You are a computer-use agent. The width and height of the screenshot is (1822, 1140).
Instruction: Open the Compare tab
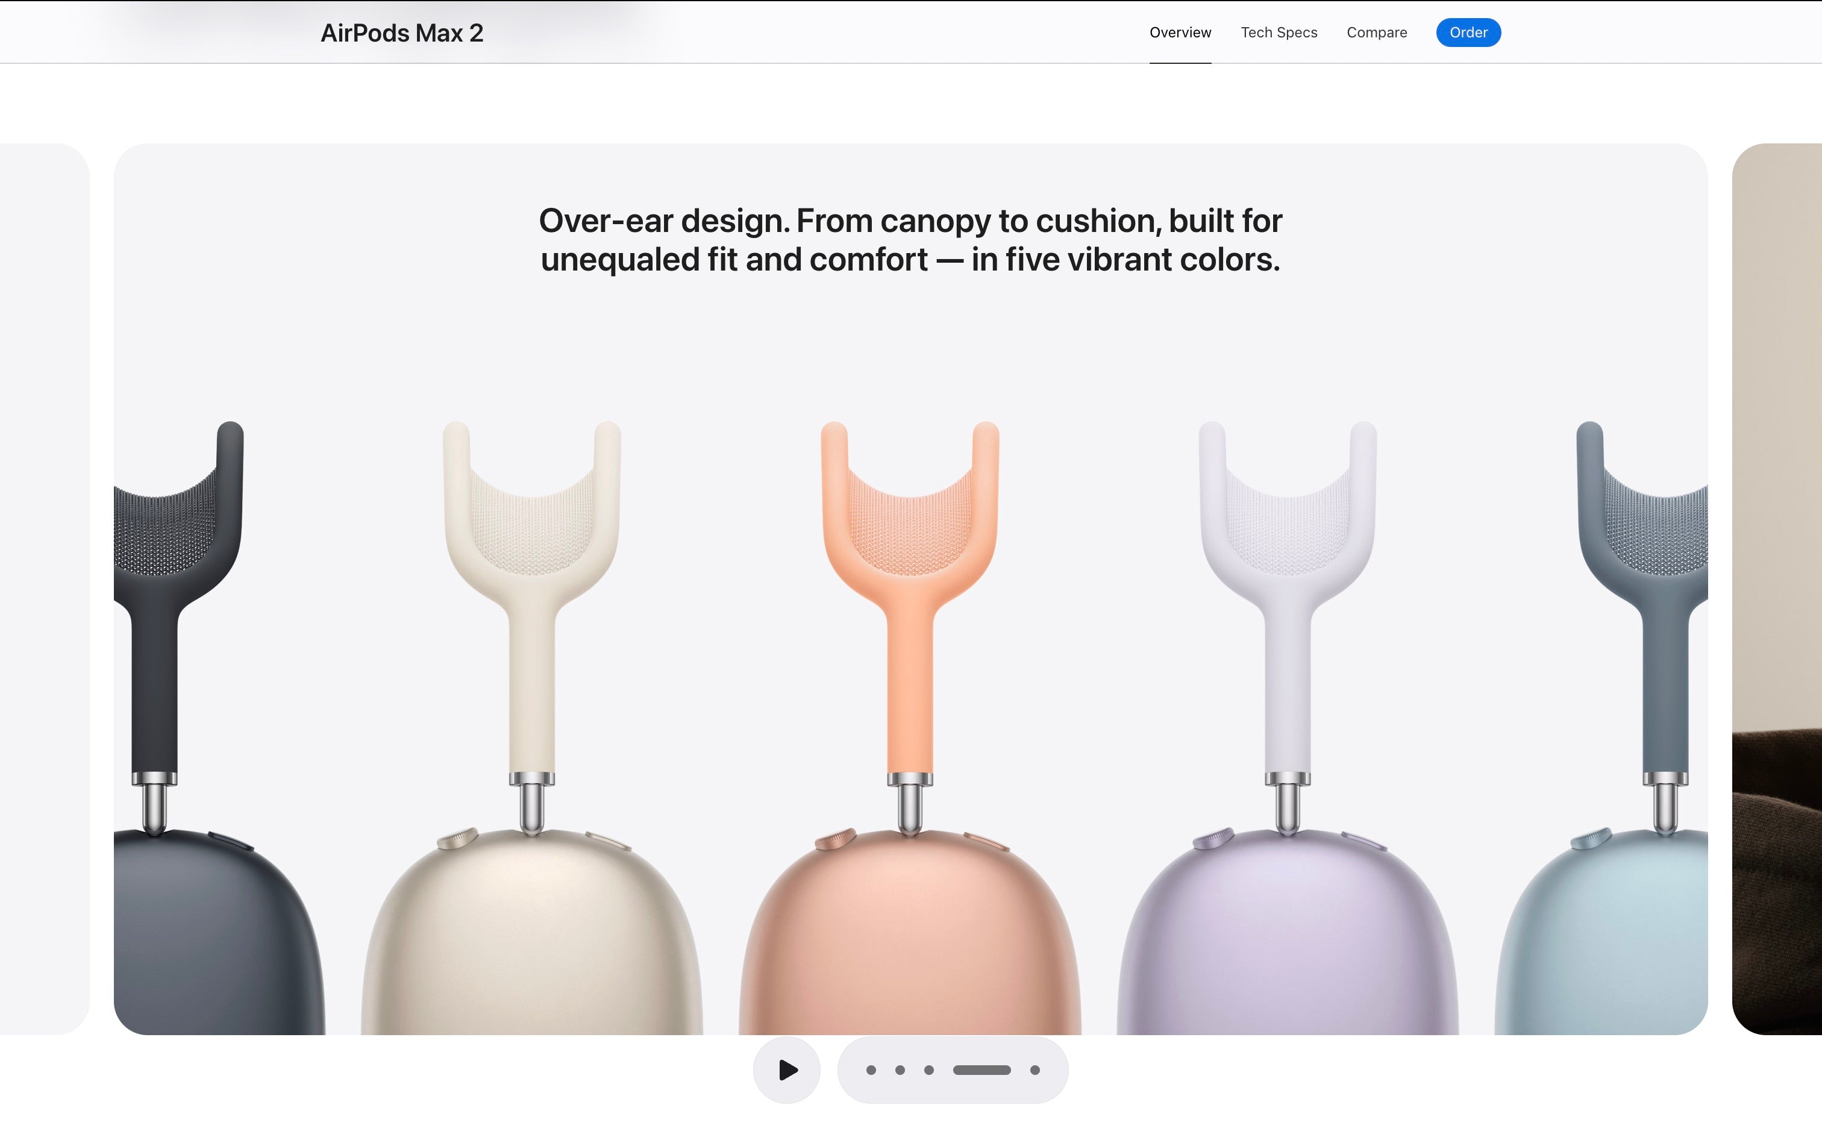coord(1377,33)
